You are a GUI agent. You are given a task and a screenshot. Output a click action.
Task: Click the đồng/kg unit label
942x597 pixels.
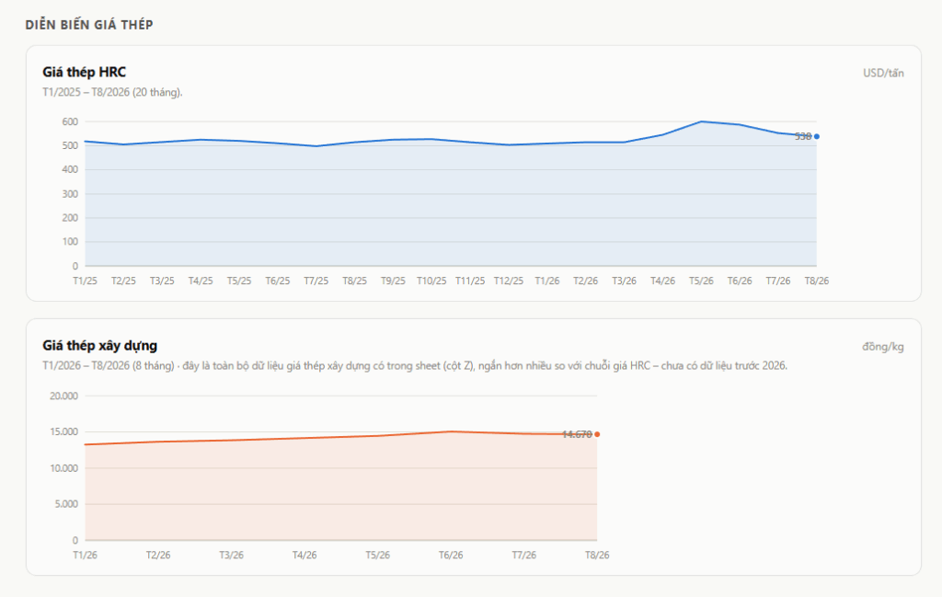882,347
